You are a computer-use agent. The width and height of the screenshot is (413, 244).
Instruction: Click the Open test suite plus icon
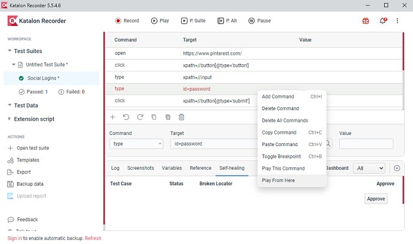pos(10,148)
